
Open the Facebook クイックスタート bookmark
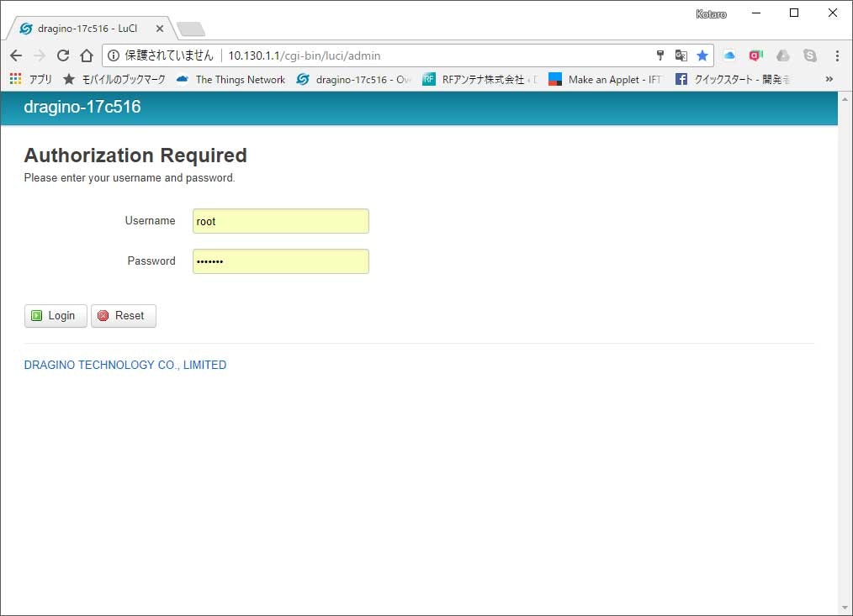pyautogui.click(x=732, y=79)
